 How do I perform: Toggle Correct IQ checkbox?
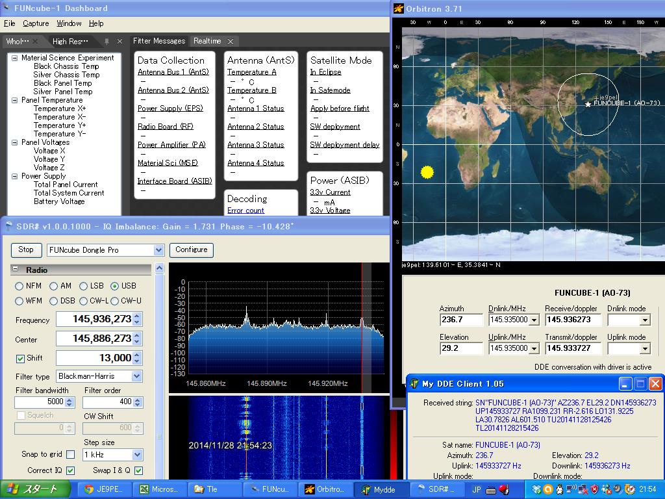click(71, 470)
